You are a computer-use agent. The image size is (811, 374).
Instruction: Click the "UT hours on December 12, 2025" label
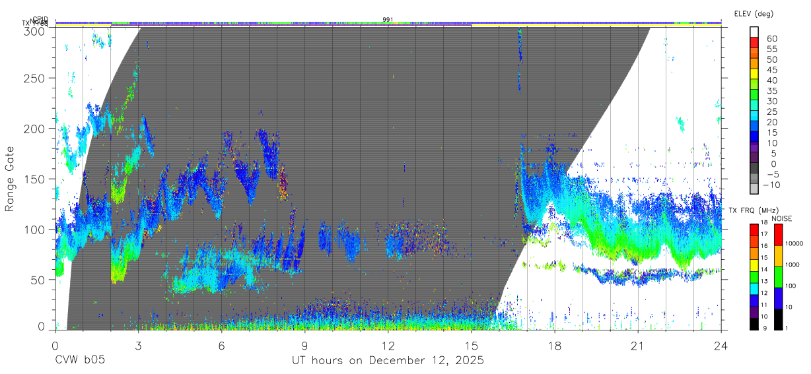(x=388, y=361)
